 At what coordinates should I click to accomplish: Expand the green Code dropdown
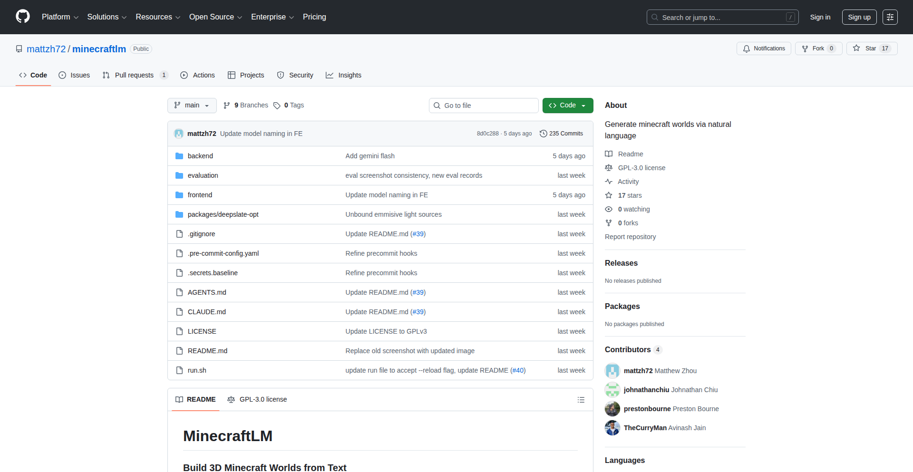pyautogui.click(x=567, y=106)
